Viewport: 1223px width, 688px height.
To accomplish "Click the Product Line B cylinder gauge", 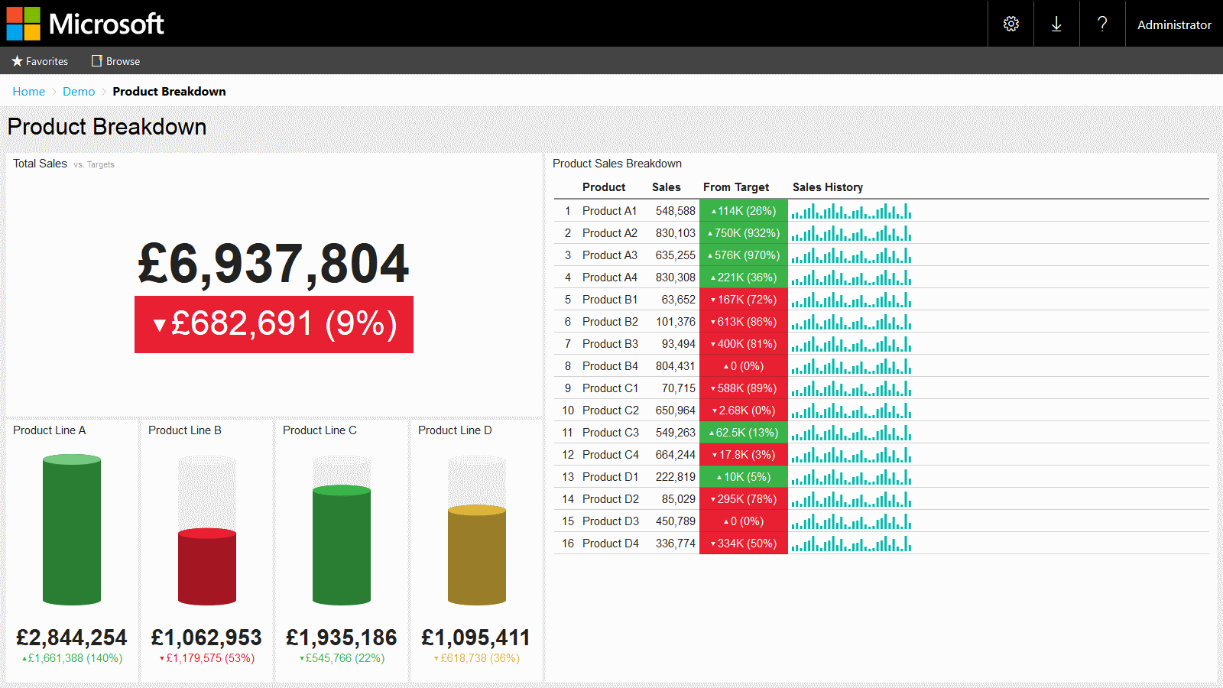I will click(x=207, y=530).
